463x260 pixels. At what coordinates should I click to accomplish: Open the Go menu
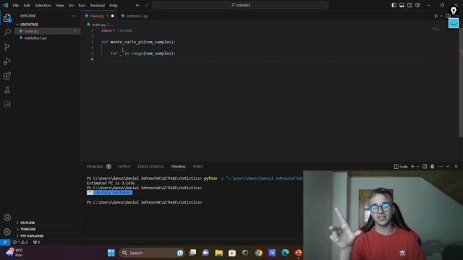[71, 5]
